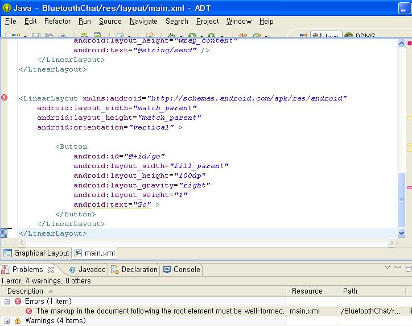Viewport: 412px width, 326px height.
Task: Open the Source menu
Action: pyautogui.click(x=110, y=22)
